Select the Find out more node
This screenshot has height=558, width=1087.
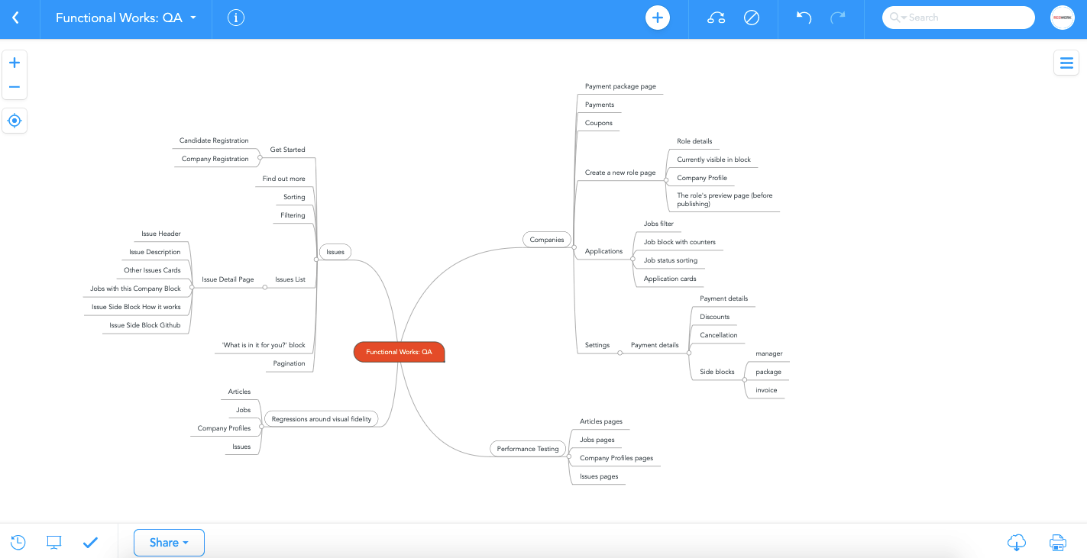pos(284,179)
